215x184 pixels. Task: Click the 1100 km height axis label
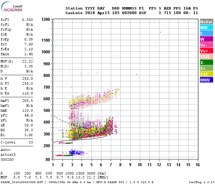pos(46,40)
